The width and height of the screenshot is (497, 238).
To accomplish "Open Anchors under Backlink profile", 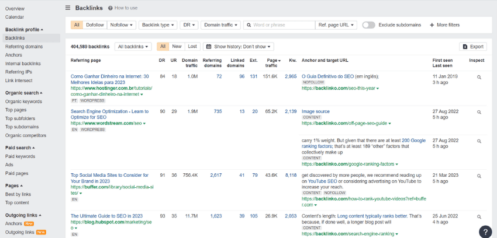I will 13,55.
